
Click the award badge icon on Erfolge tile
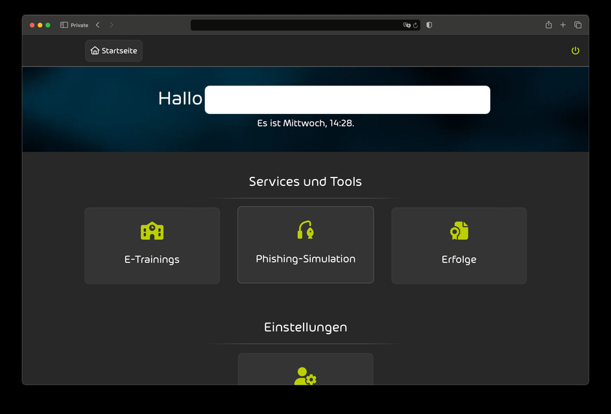coord(459,230)
